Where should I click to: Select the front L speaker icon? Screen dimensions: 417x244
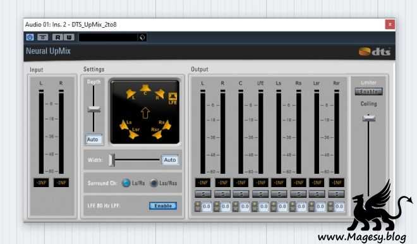click(131, 94)
